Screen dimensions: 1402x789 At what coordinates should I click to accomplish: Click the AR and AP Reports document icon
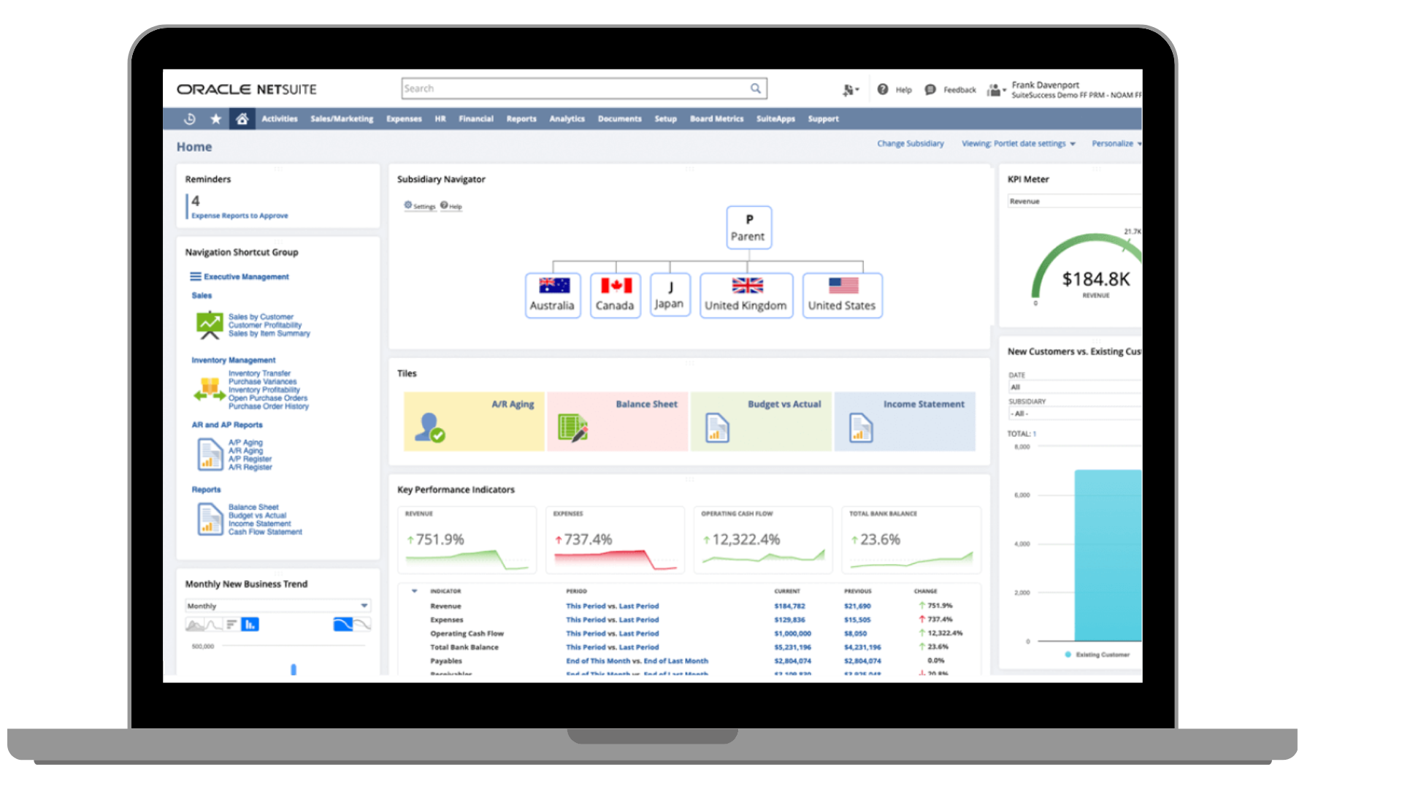point(210,454)
